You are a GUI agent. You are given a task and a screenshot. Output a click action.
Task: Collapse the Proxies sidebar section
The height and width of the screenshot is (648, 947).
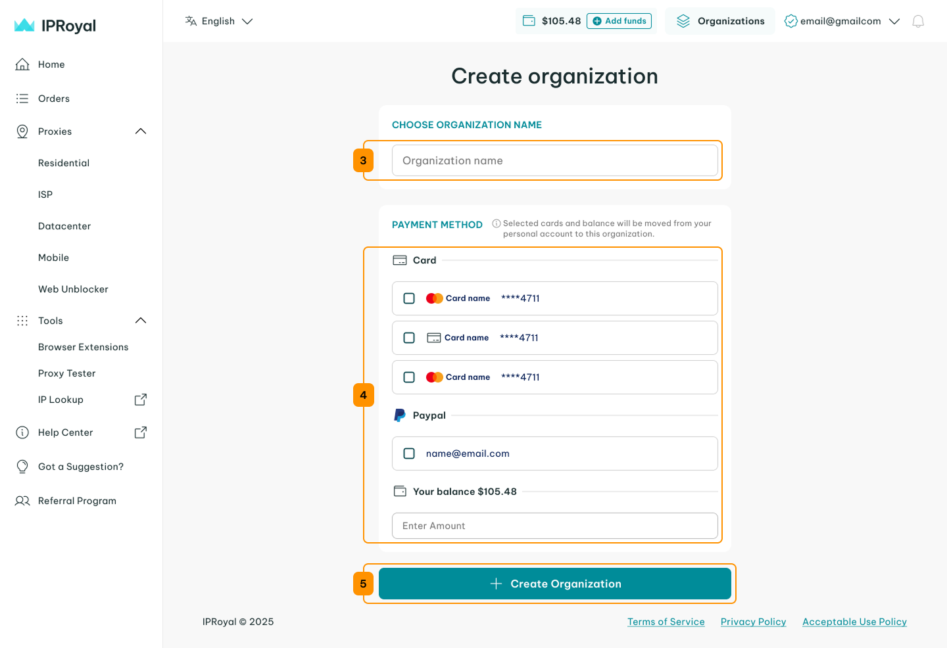(x=140, y=131)
